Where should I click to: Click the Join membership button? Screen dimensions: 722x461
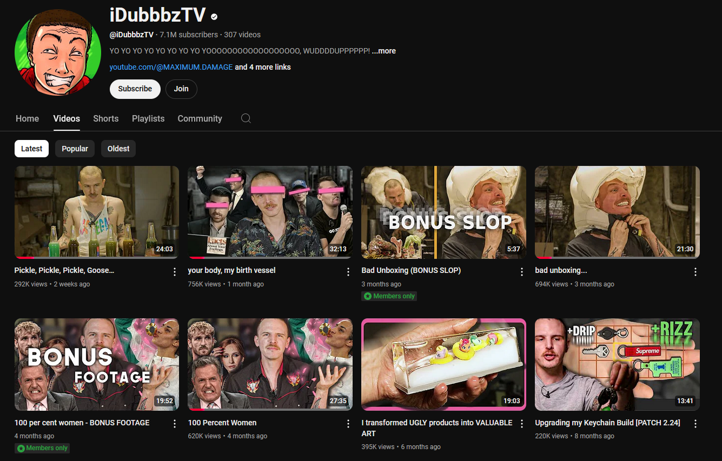[x=181, y=89]
